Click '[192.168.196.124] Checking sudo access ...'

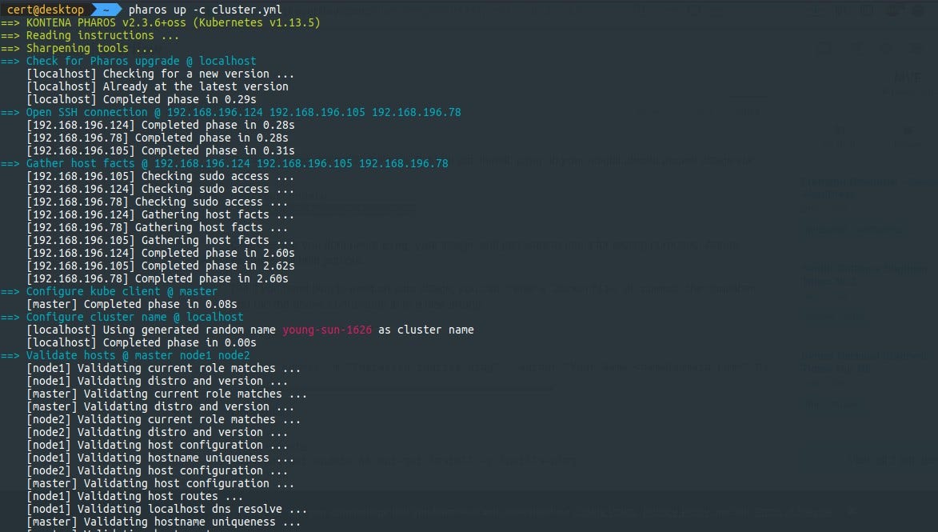[160, 189]
